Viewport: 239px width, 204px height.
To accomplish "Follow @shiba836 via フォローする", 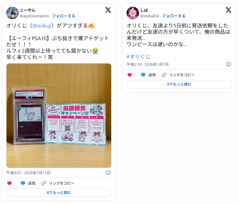I will [x=174, y=16].
